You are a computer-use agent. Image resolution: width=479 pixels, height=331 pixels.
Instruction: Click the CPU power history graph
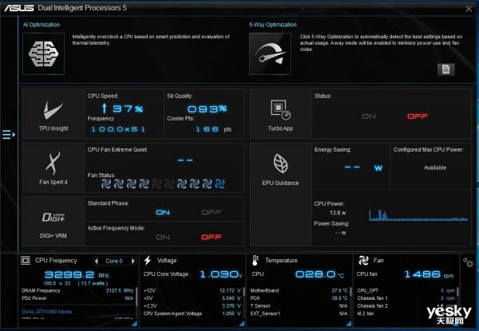click(418, 215)
